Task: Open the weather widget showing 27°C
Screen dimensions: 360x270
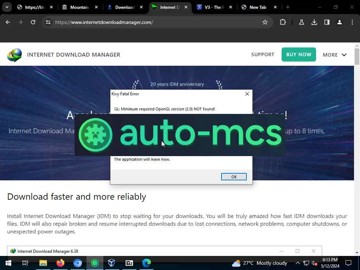Action: (x=259, y=263)
